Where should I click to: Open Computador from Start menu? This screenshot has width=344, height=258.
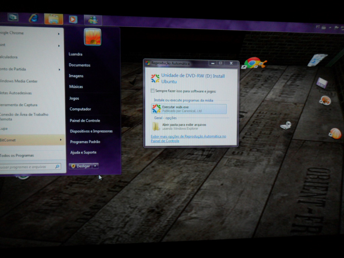point(80,109)
